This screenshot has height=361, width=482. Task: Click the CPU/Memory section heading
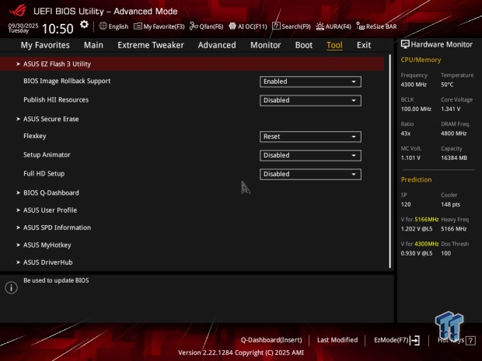[421, 60]
